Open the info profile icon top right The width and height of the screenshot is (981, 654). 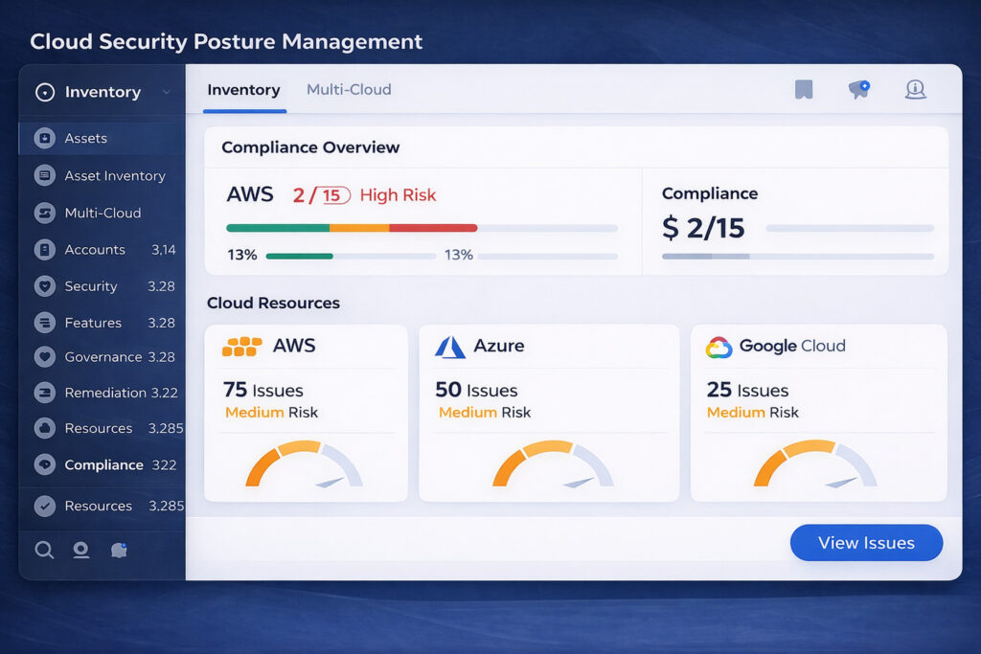pos(916,89)
